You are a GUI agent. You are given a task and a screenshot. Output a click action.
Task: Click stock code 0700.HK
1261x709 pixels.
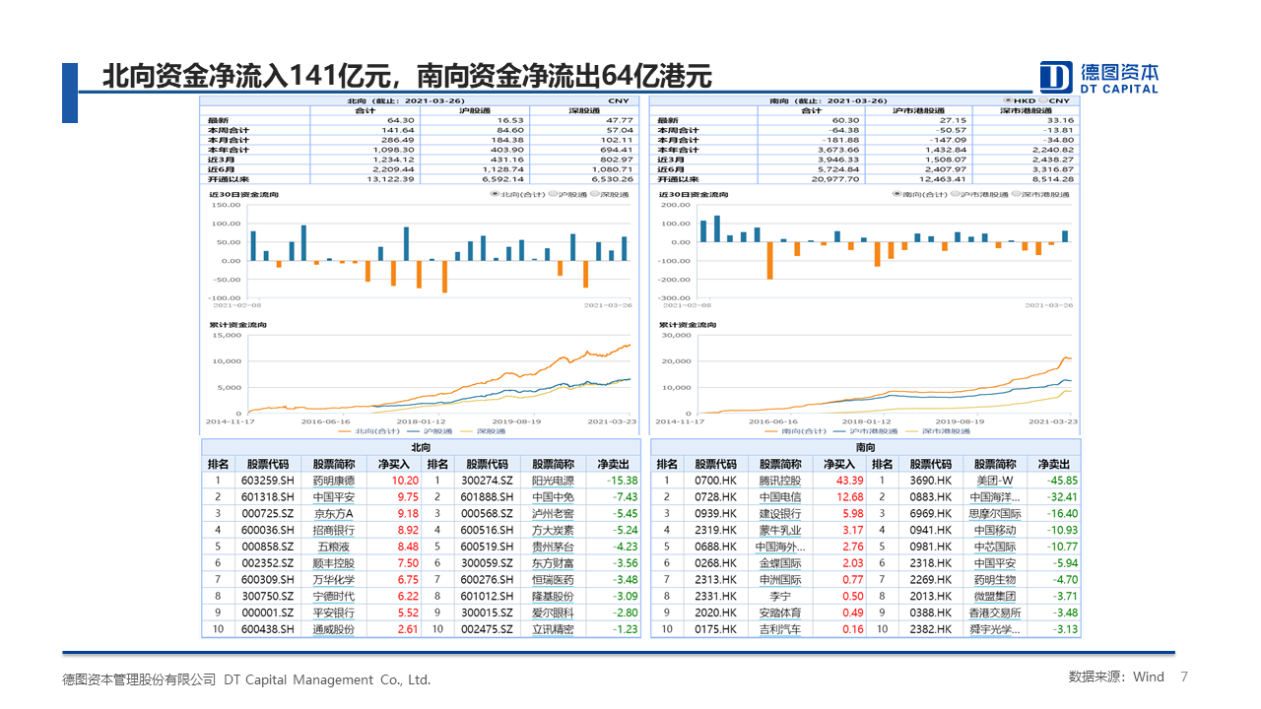(715, 481)
